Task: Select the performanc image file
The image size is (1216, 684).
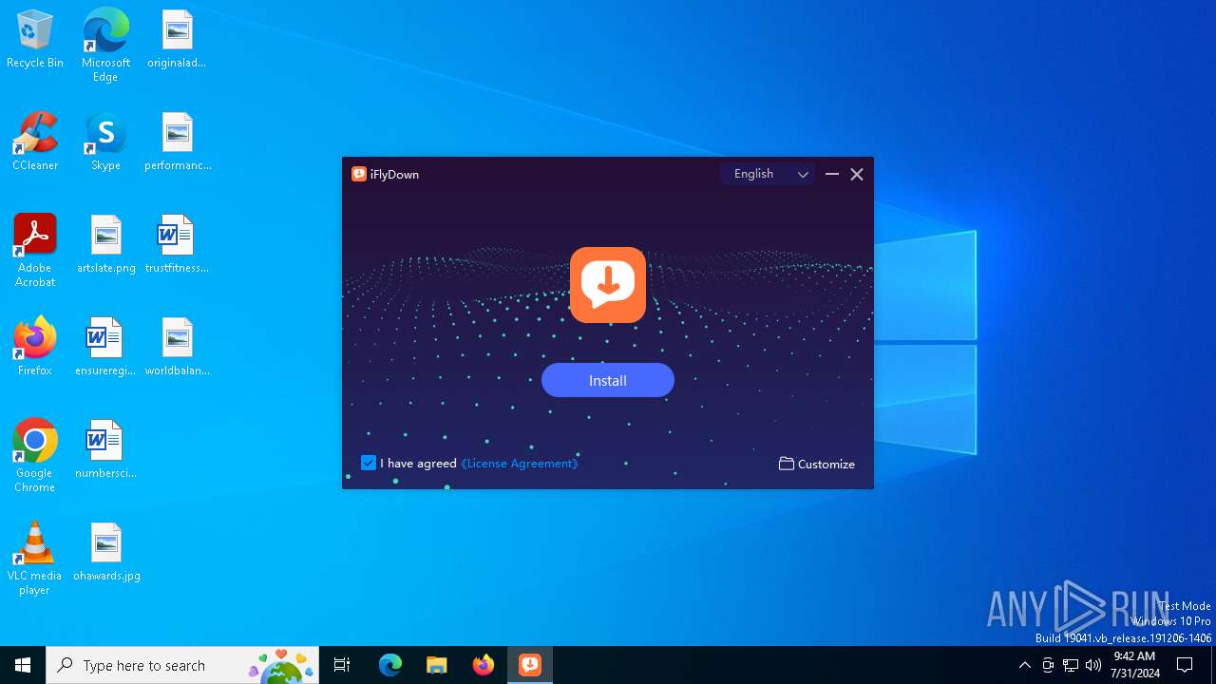Action: coord(178,142)
